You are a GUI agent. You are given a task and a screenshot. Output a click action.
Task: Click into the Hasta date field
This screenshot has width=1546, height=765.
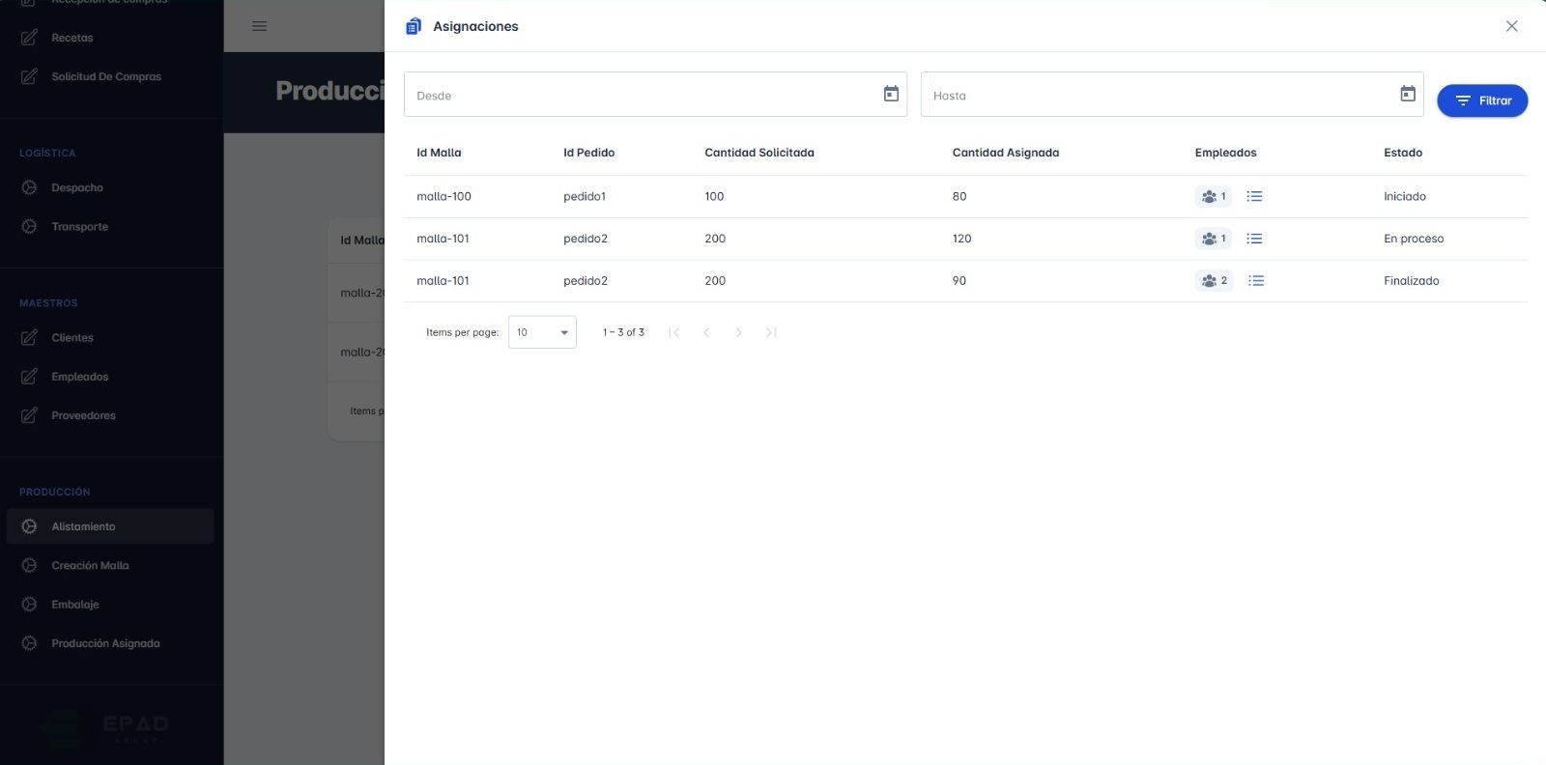pyautogui.click(x=1155, y=95)
